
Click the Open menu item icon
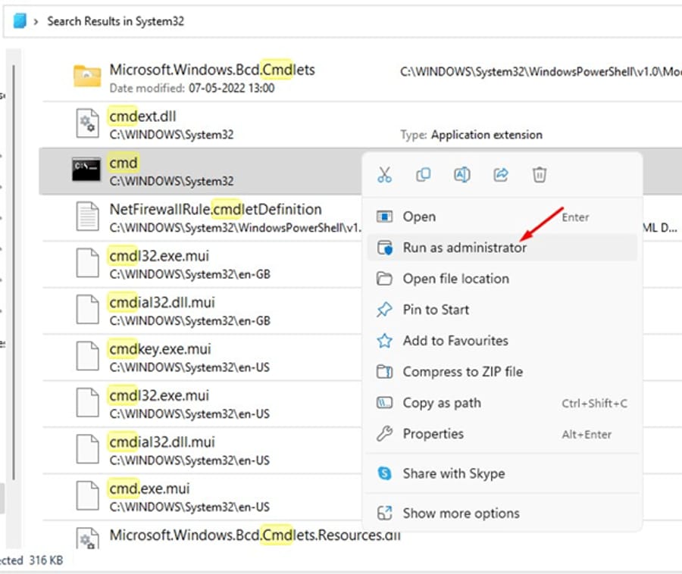pyautogui.click(x=384, y=217)
